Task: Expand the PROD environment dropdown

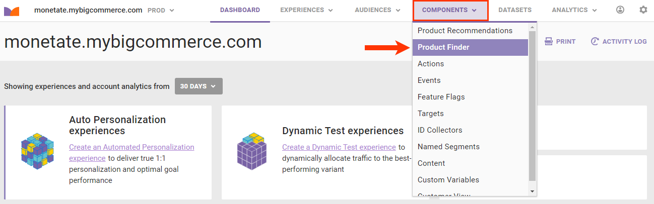Action: pyautogui.click(x=161, y=10)
